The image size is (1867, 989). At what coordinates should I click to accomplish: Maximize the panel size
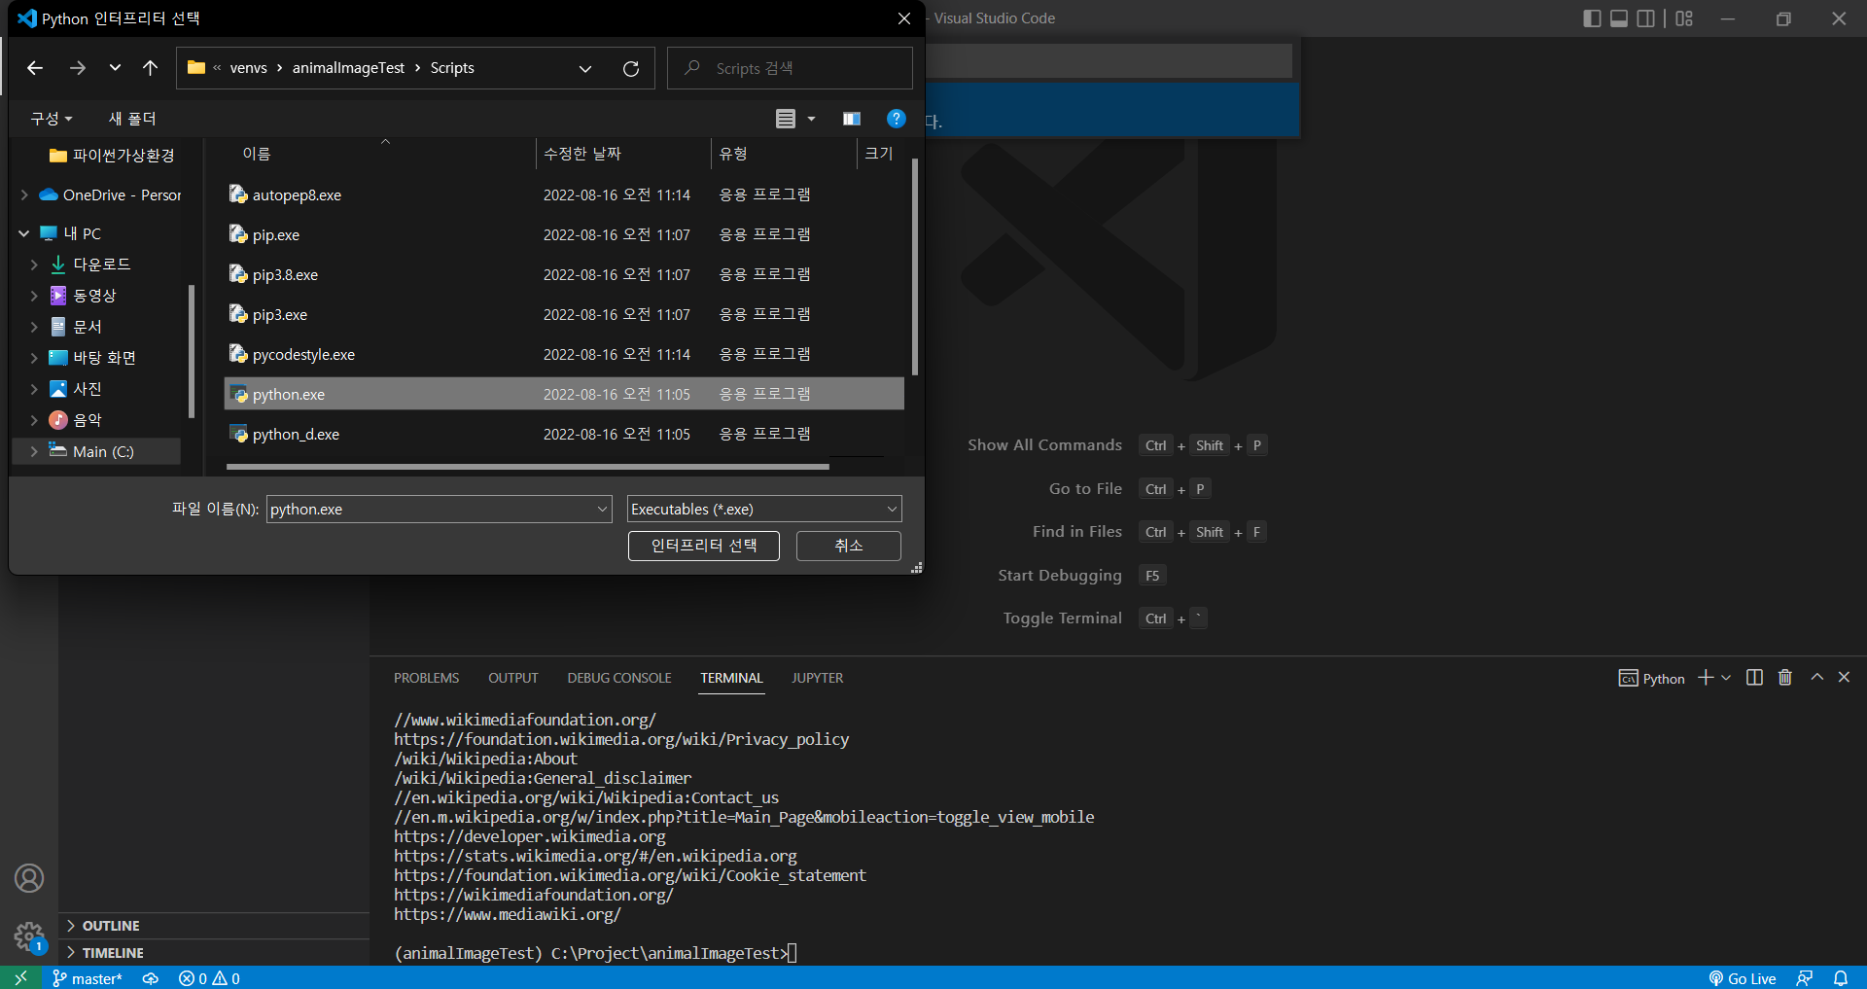coord(1816,677)
